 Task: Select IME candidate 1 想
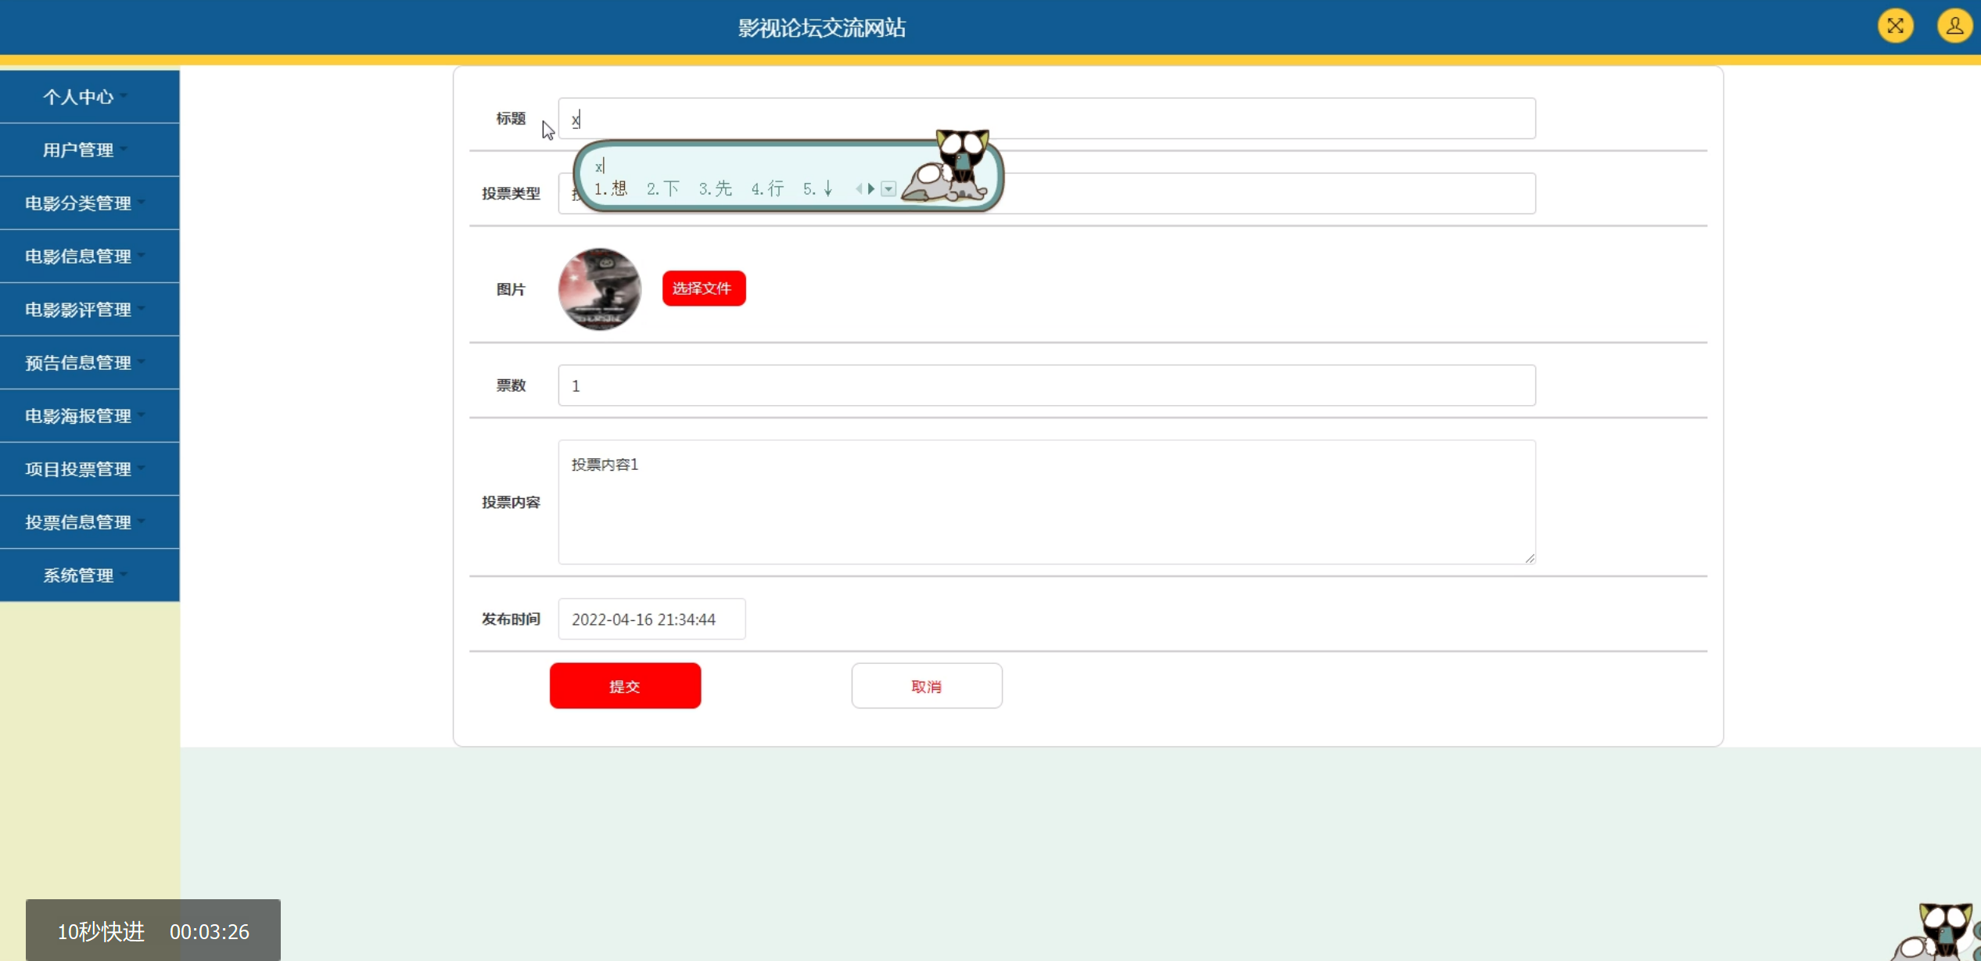(x=611, y=188)
